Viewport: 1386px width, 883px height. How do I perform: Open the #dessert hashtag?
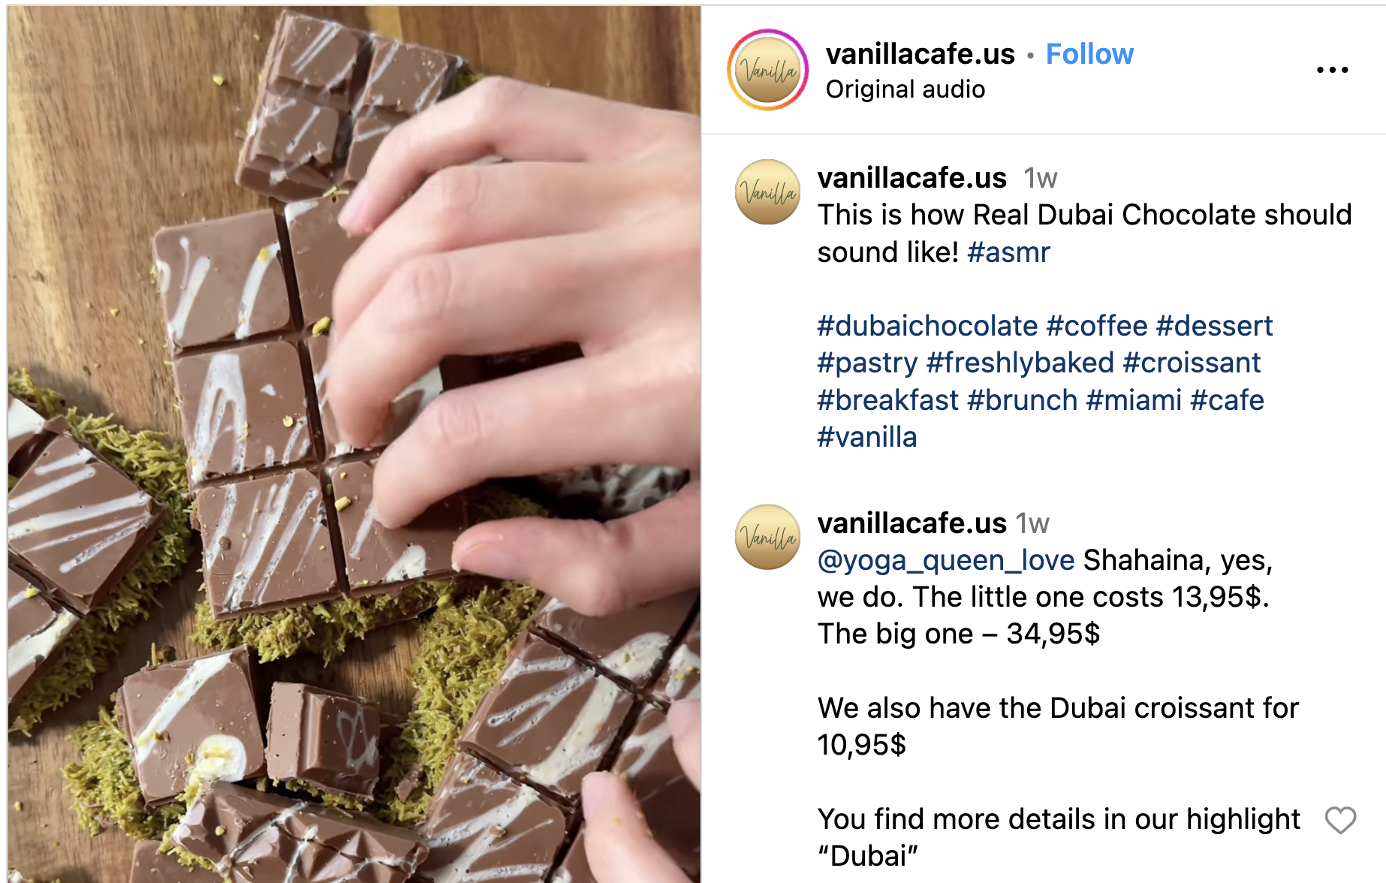coord(1215,326)
